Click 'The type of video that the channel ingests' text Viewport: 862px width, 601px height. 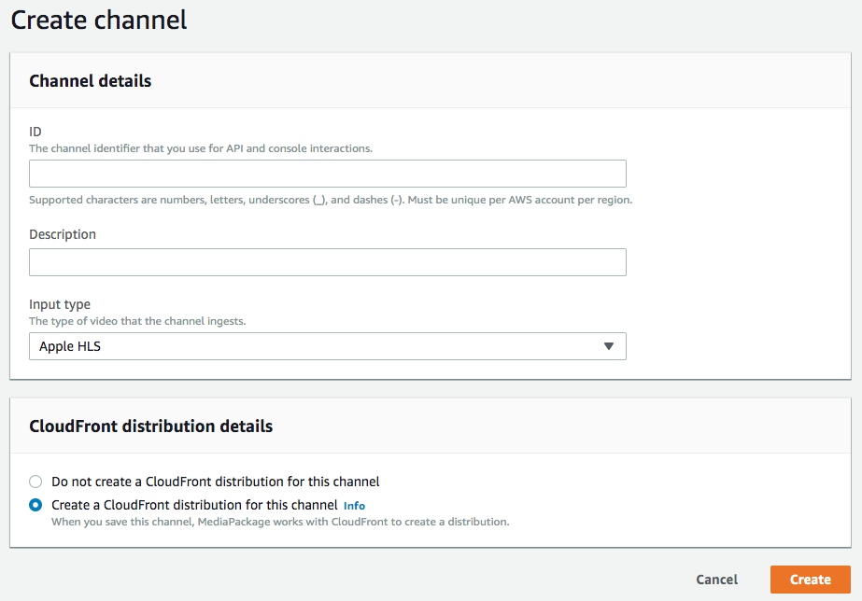pyautogui.click(x=137, y=321)
